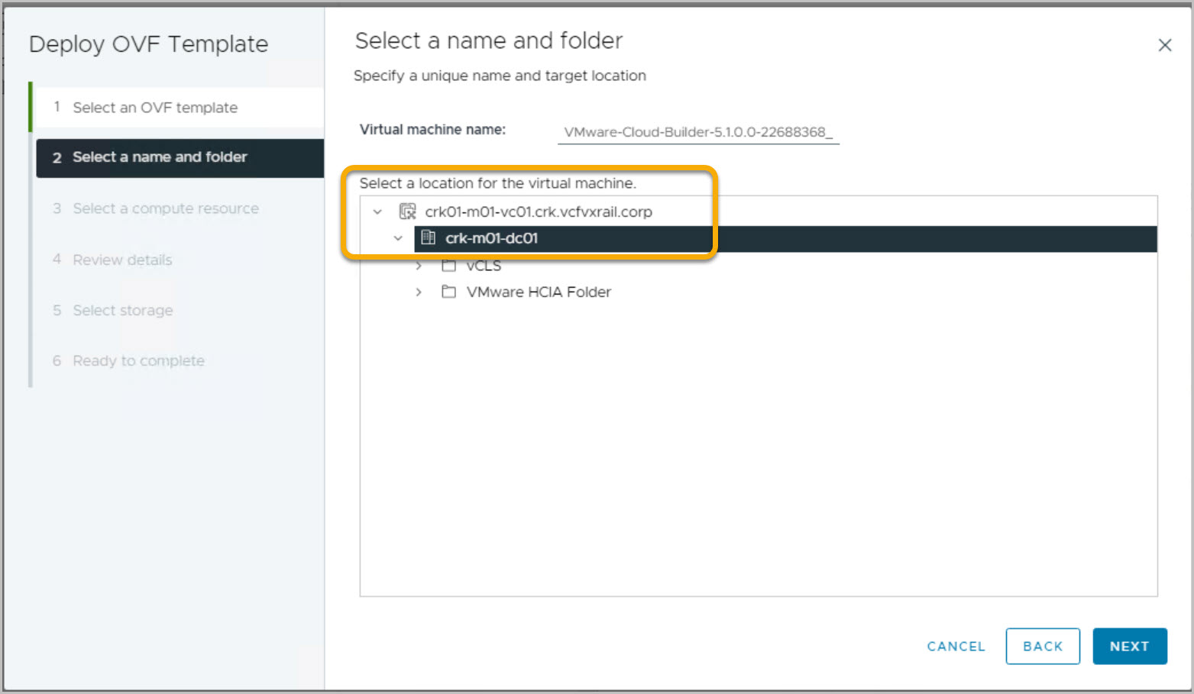Click the Virtual machine name field
The width and height of the screenshot is (1194, 694).
[x=697, y=132]
